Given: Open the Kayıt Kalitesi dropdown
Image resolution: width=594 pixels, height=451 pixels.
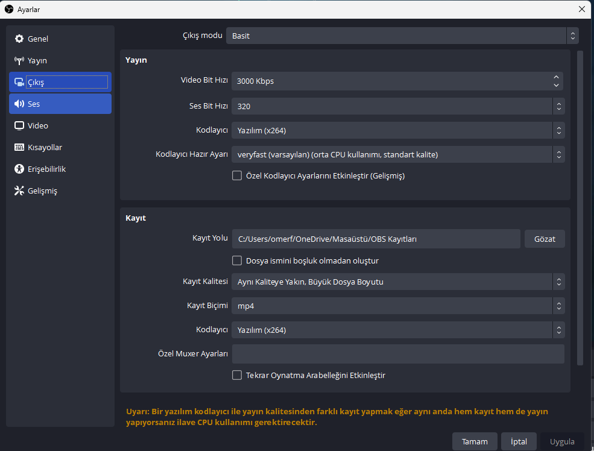Looking at the screenshot, I should point(398,282).
